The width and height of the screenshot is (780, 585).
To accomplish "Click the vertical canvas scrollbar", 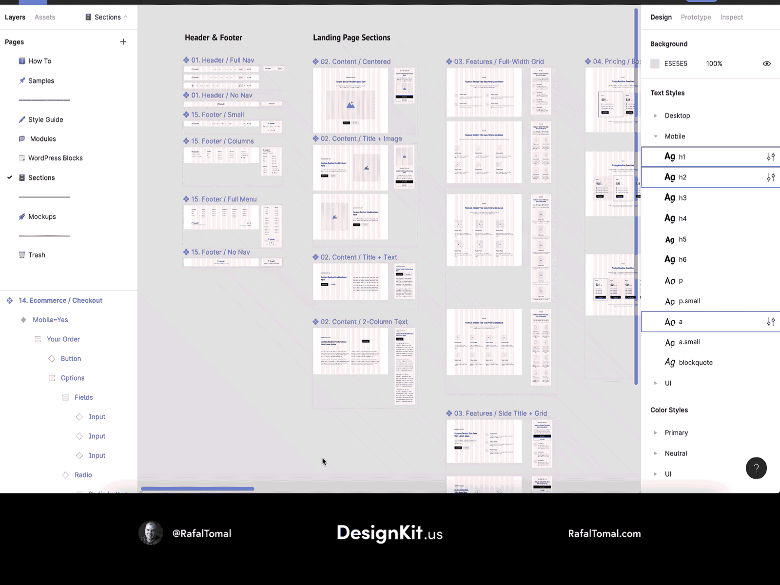I will [x=636, y=196].
